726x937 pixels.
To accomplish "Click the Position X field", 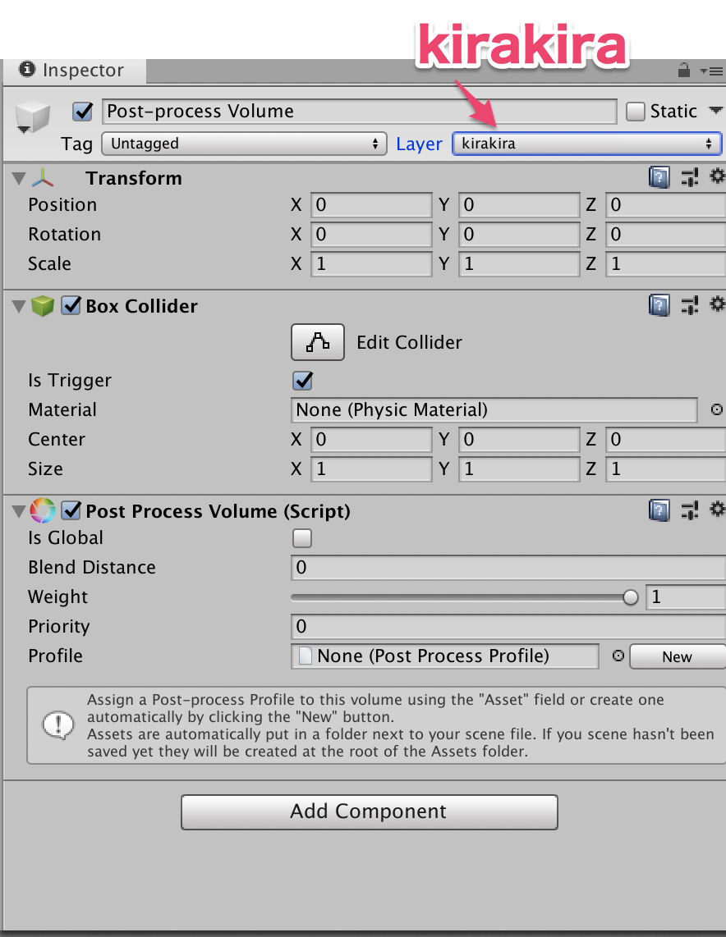I will pyautogui.click(x=371, y=205).
